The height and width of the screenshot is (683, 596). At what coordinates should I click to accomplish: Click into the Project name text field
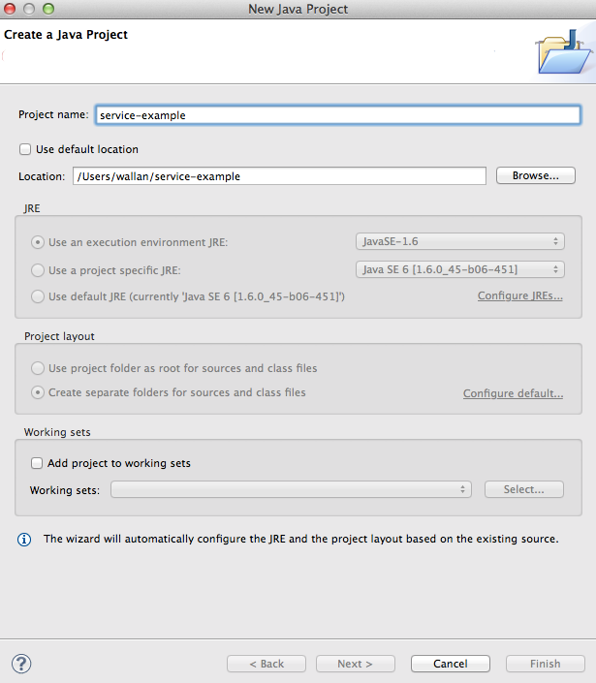pos(336,114)
